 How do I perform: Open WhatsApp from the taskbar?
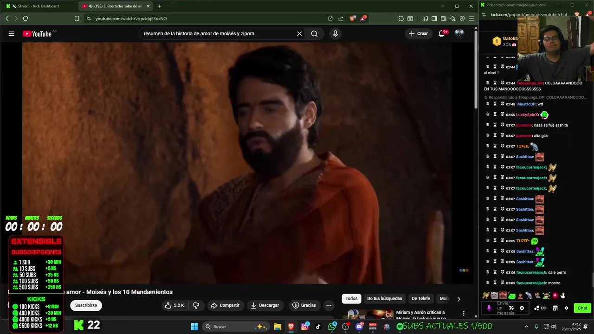[x=332, y=327]
